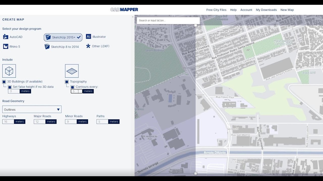Edit the contours interval field
323x181 pixels.
[77, 91]
